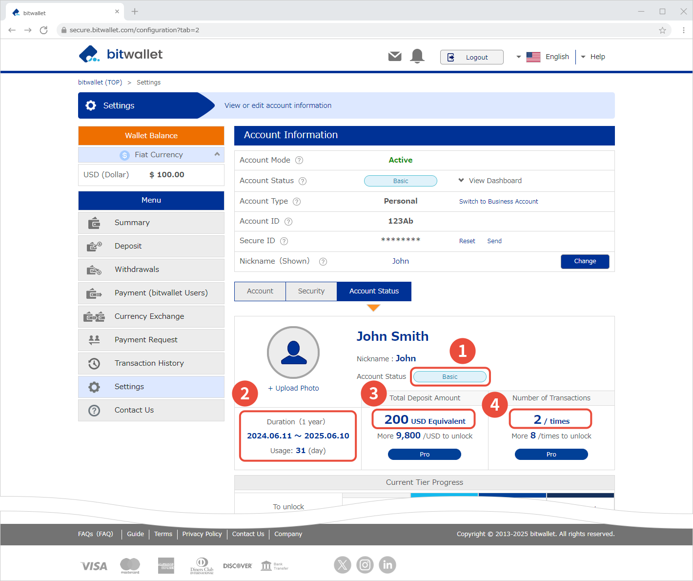Open the Instagram icon in footer
Viewport: 693px width, 581px height.
pos(365,565)
